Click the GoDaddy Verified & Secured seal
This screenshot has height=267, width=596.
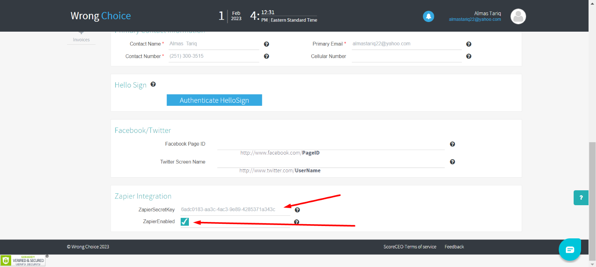[x=23, y=260]
